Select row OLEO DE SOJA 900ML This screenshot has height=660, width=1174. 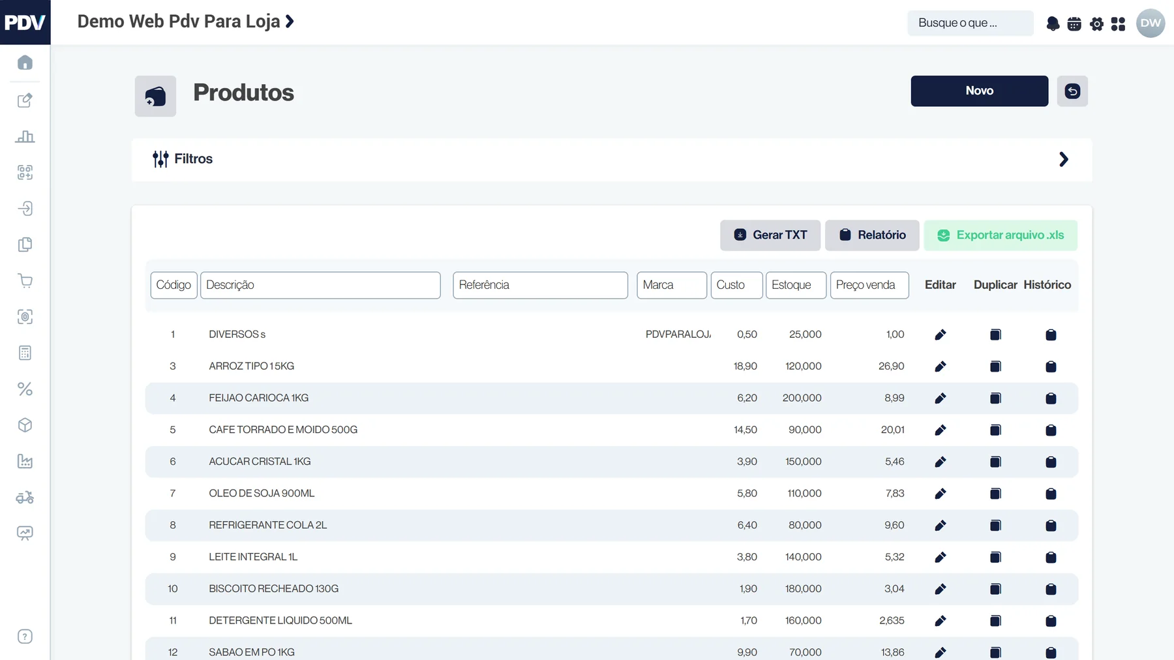(611, 494)
